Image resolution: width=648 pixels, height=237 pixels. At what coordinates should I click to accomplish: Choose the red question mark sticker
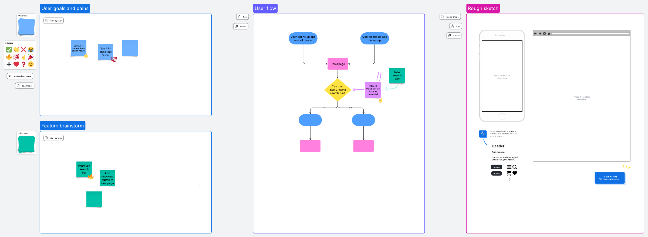point(23,64)
